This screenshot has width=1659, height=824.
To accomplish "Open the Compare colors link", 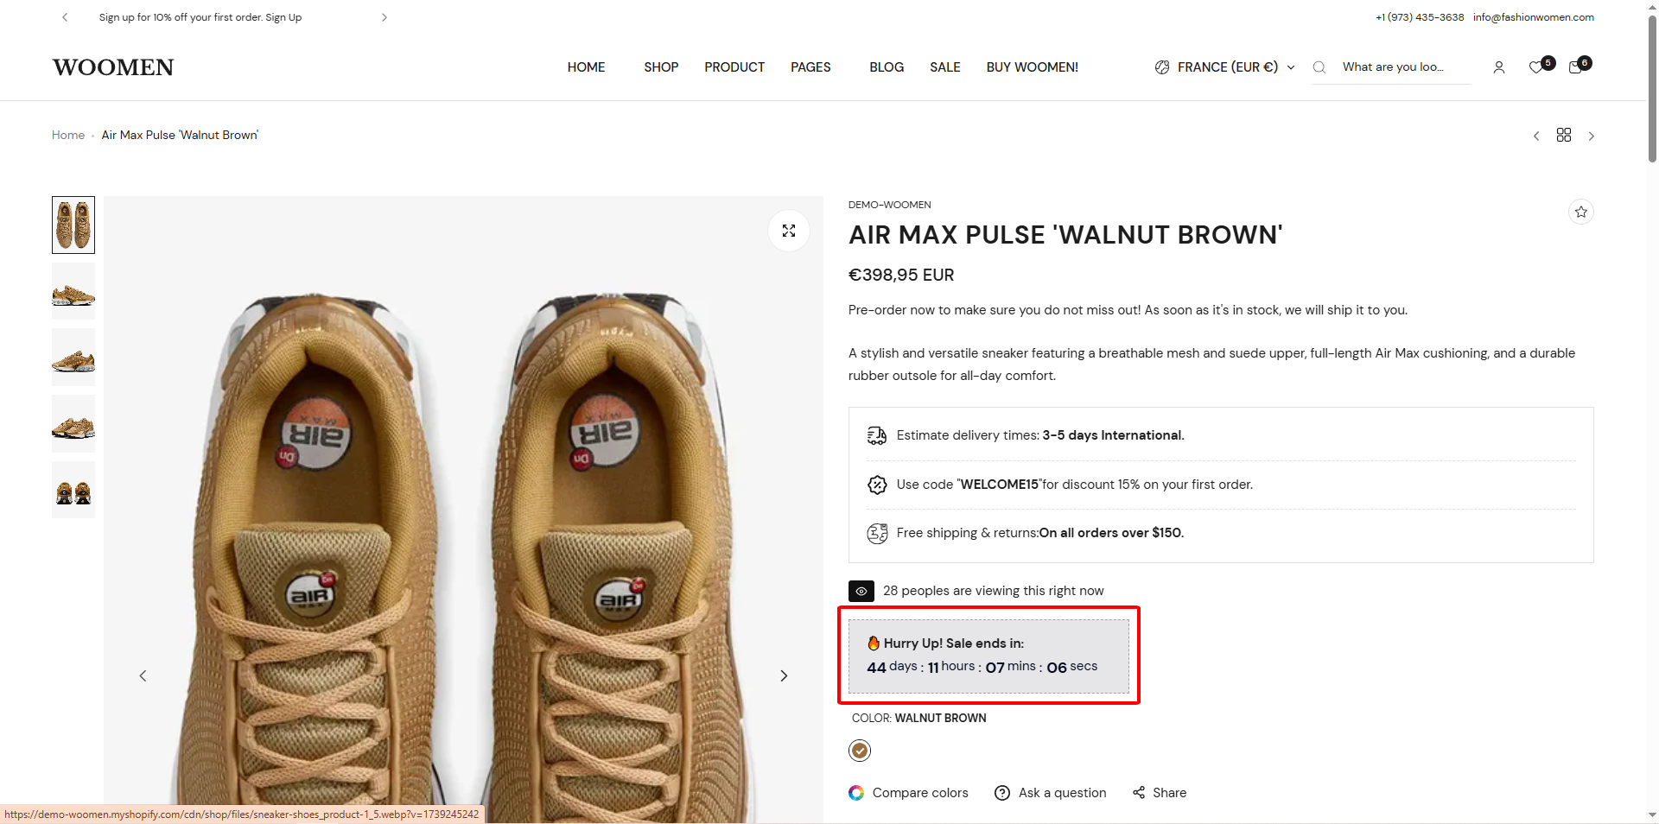I will click(909, 793).
